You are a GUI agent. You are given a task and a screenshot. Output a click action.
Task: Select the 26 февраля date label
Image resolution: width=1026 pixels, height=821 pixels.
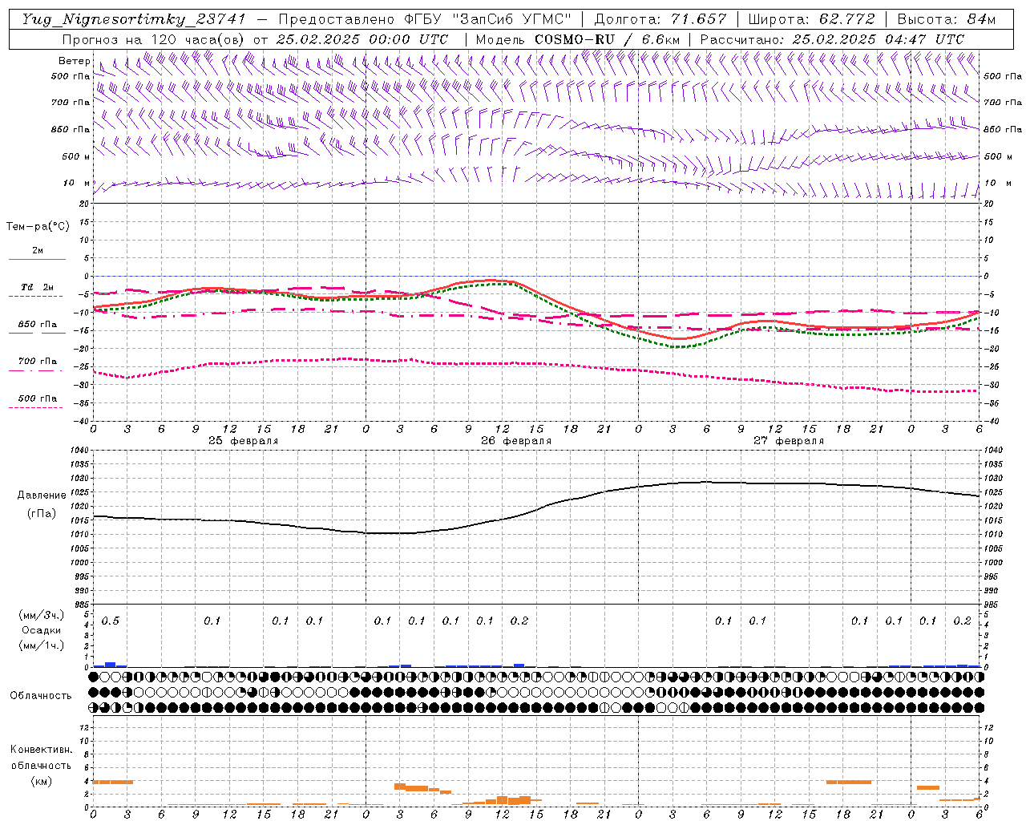pos(516,441)
